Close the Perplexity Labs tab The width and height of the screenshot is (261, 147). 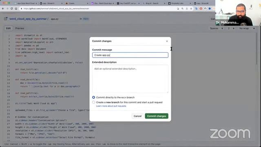(x=190, y=3)
